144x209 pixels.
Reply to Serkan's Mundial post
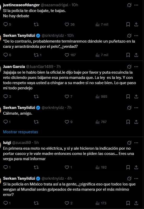pyautogui.click(x=7, y=203)
